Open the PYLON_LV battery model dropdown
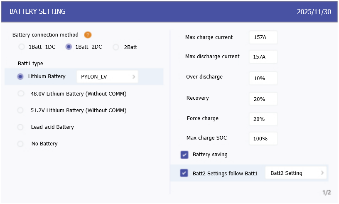339x204 pixels. (108, 77)
